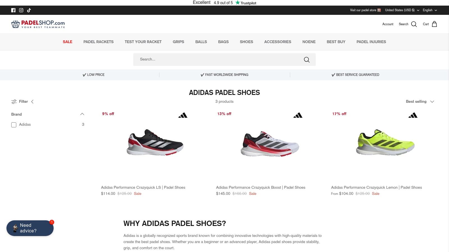Collapse the Brand filter section

coord(82,114)
